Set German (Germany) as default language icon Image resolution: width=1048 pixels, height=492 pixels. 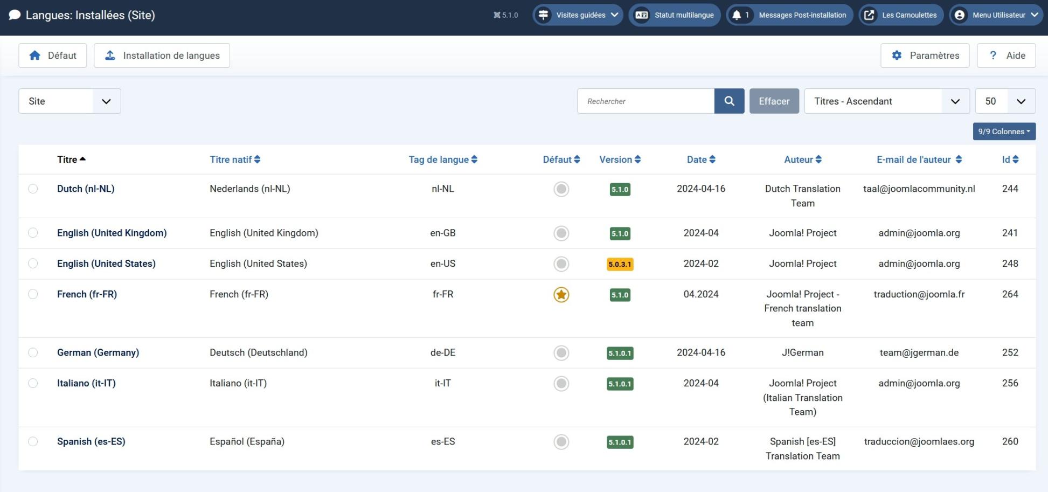point(561,353)
